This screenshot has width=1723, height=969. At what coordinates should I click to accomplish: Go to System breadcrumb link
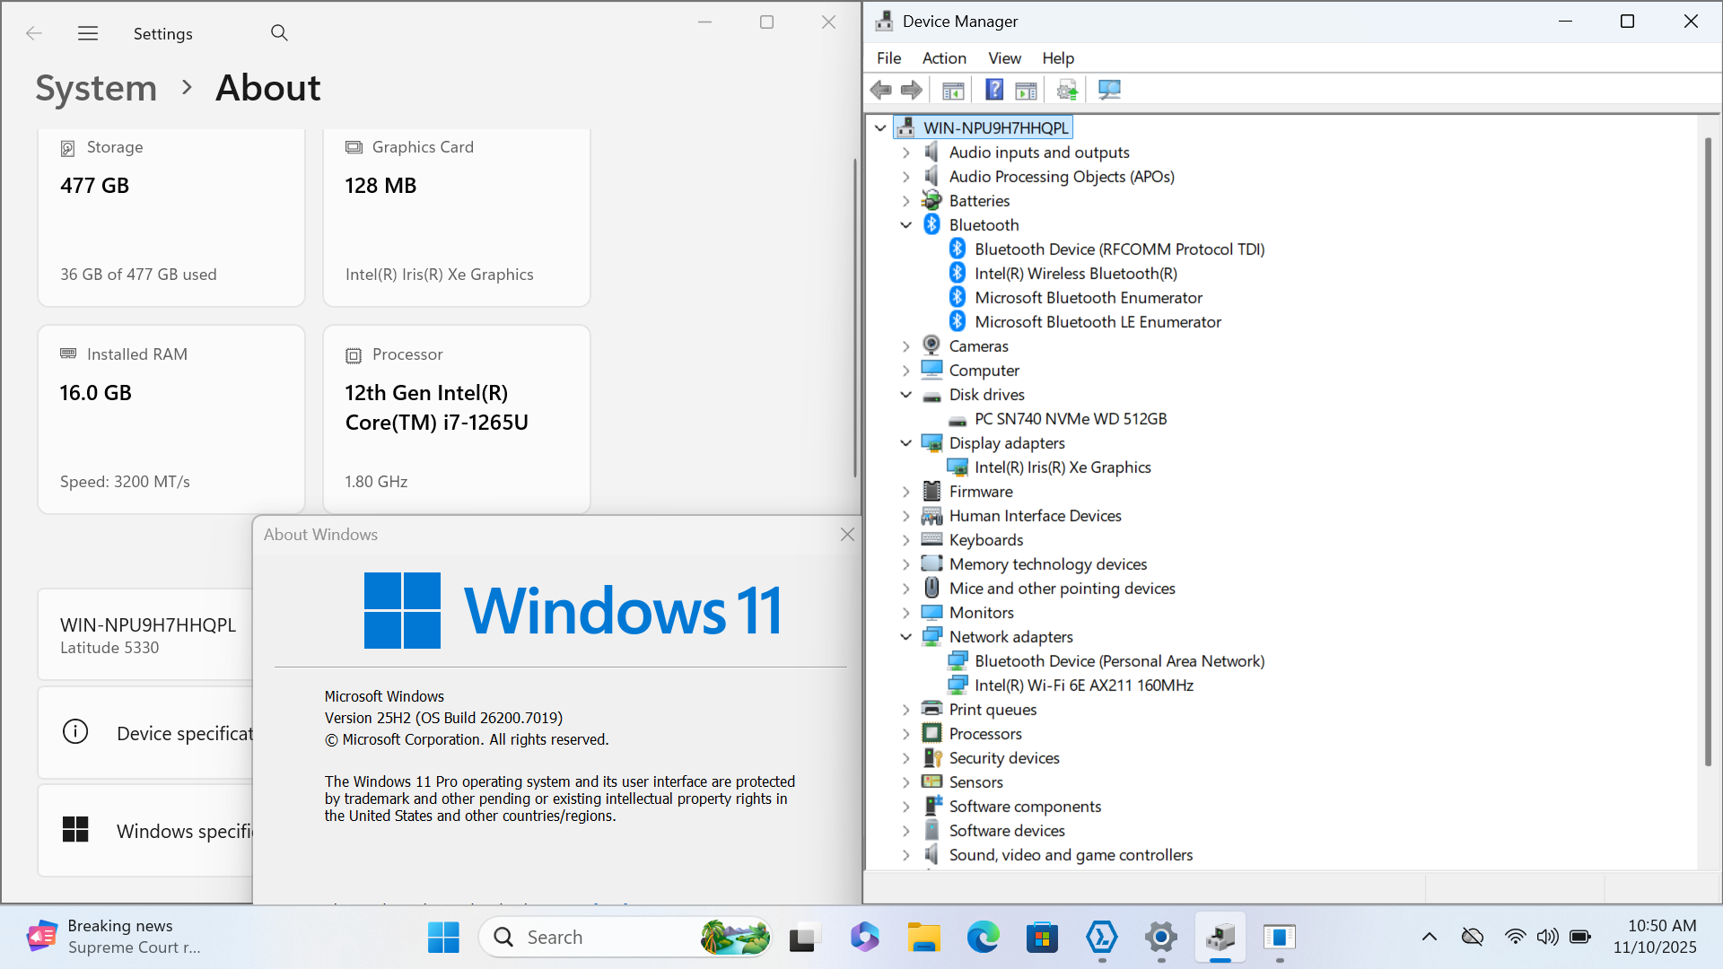point(96,88)
